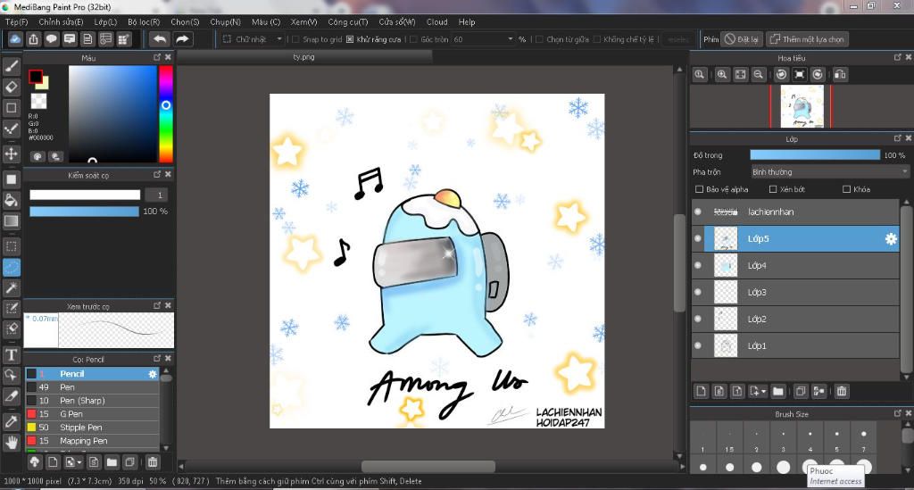The width and height of the screenshot is (914, 490).
Task: Adjust brush opacity 100% slider
Action: click(85, 212)
